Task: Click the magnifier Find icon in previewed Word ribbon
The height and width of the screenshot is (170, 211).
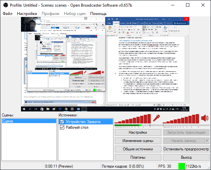Action: click(x=174, y=27)
